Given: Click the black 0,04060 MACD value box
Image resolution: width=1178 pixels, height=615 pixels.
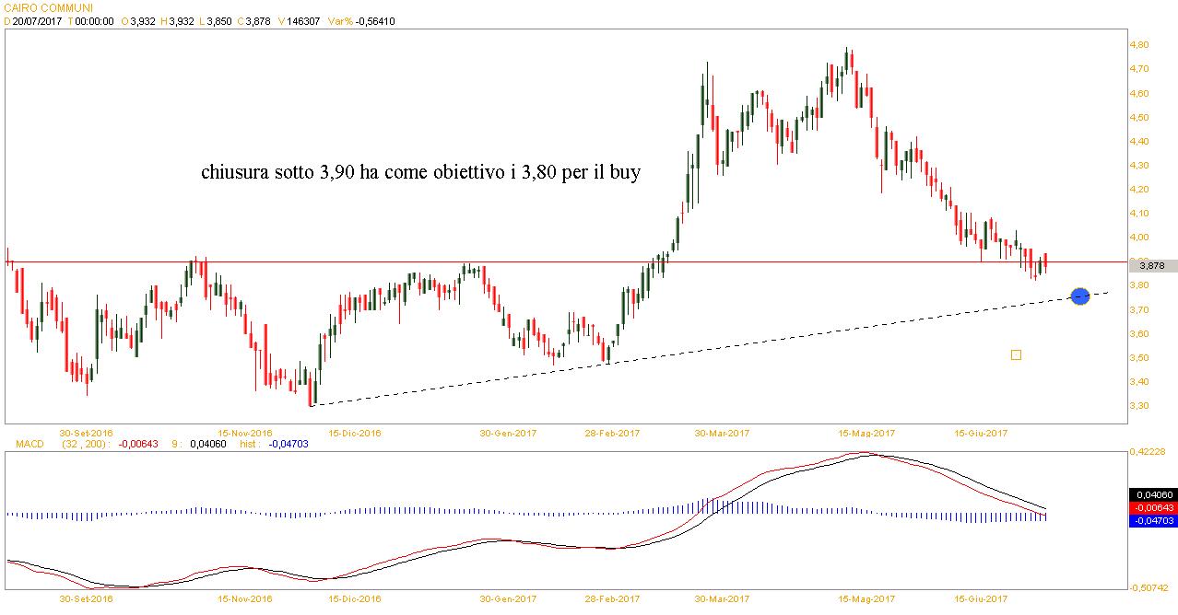Looking at the screenshot, I should coord(1152,494).
